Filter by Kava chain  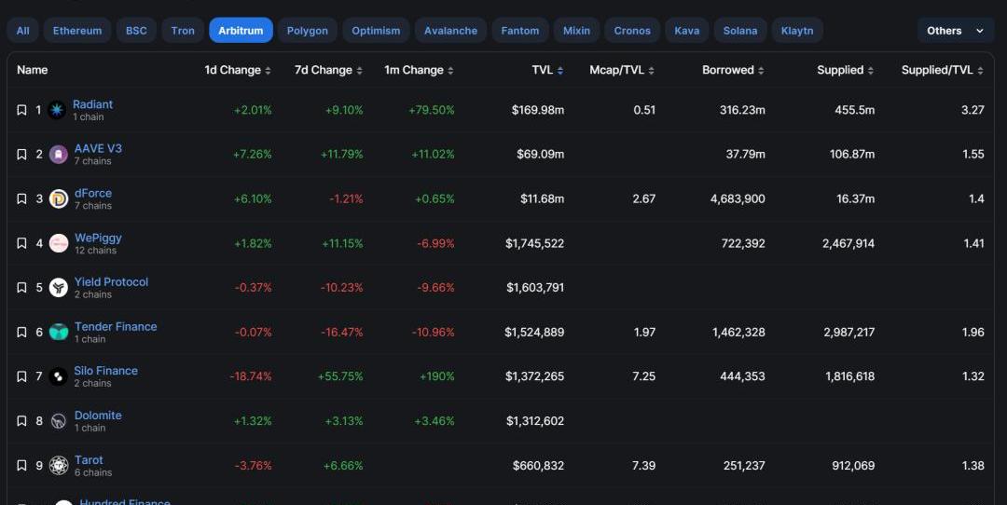coord(686,30)
